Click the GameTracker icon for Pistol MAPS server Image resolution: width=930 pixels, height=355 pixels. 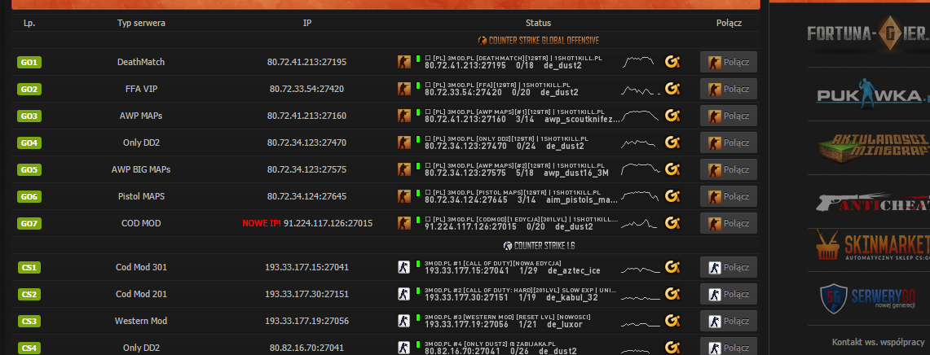(672, 196)
